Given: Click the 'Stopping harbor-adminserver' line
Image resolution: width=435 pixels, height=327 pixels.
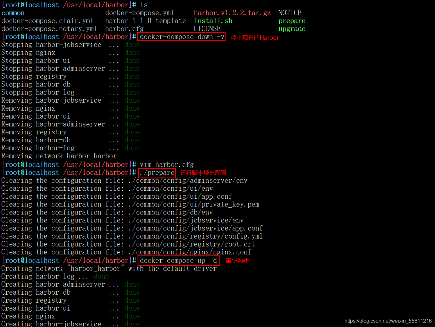Looking at the screenshot, I should point(71,69).
